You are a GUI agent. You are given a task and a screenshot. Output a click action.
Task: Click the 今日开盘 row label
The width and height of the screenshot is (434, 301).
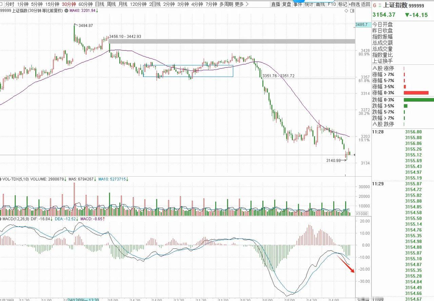[x=382, y=25]
